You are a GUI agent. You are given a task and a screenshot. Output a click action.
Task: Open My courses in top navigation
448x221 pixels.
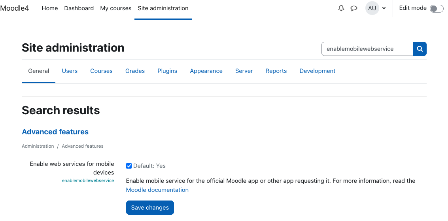click(x=116, y=8)
